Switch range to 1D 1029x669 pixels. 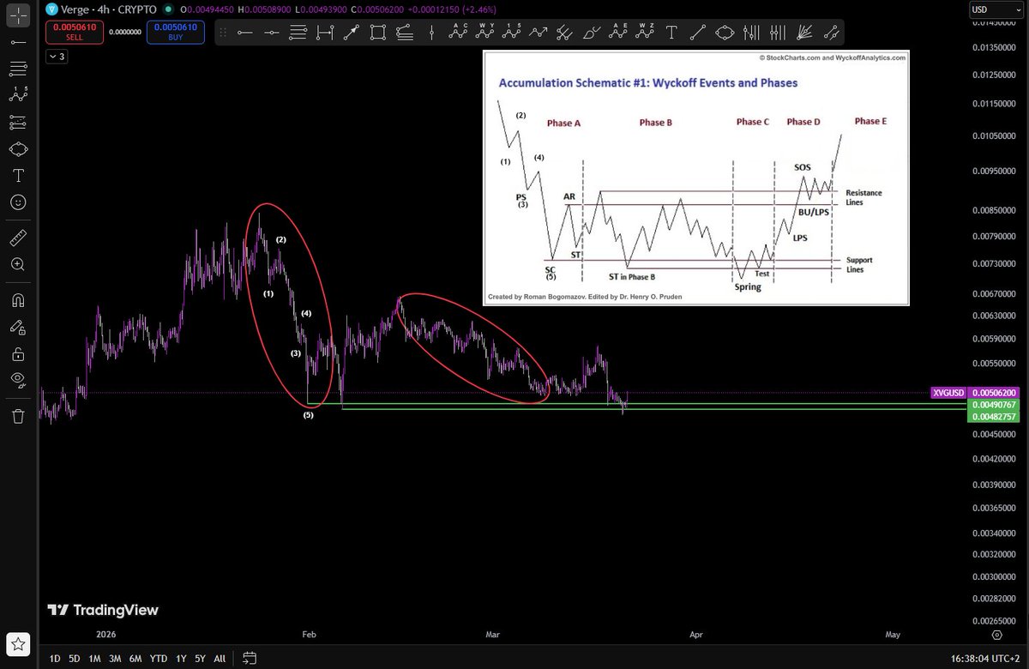[x=54, y=659]
